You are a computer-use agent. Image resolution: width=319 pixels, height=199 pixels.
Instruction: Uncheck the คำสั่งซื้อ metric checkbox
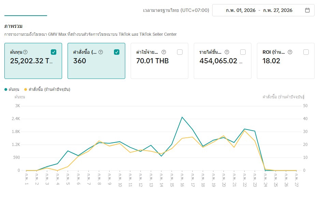click(117, 52)
